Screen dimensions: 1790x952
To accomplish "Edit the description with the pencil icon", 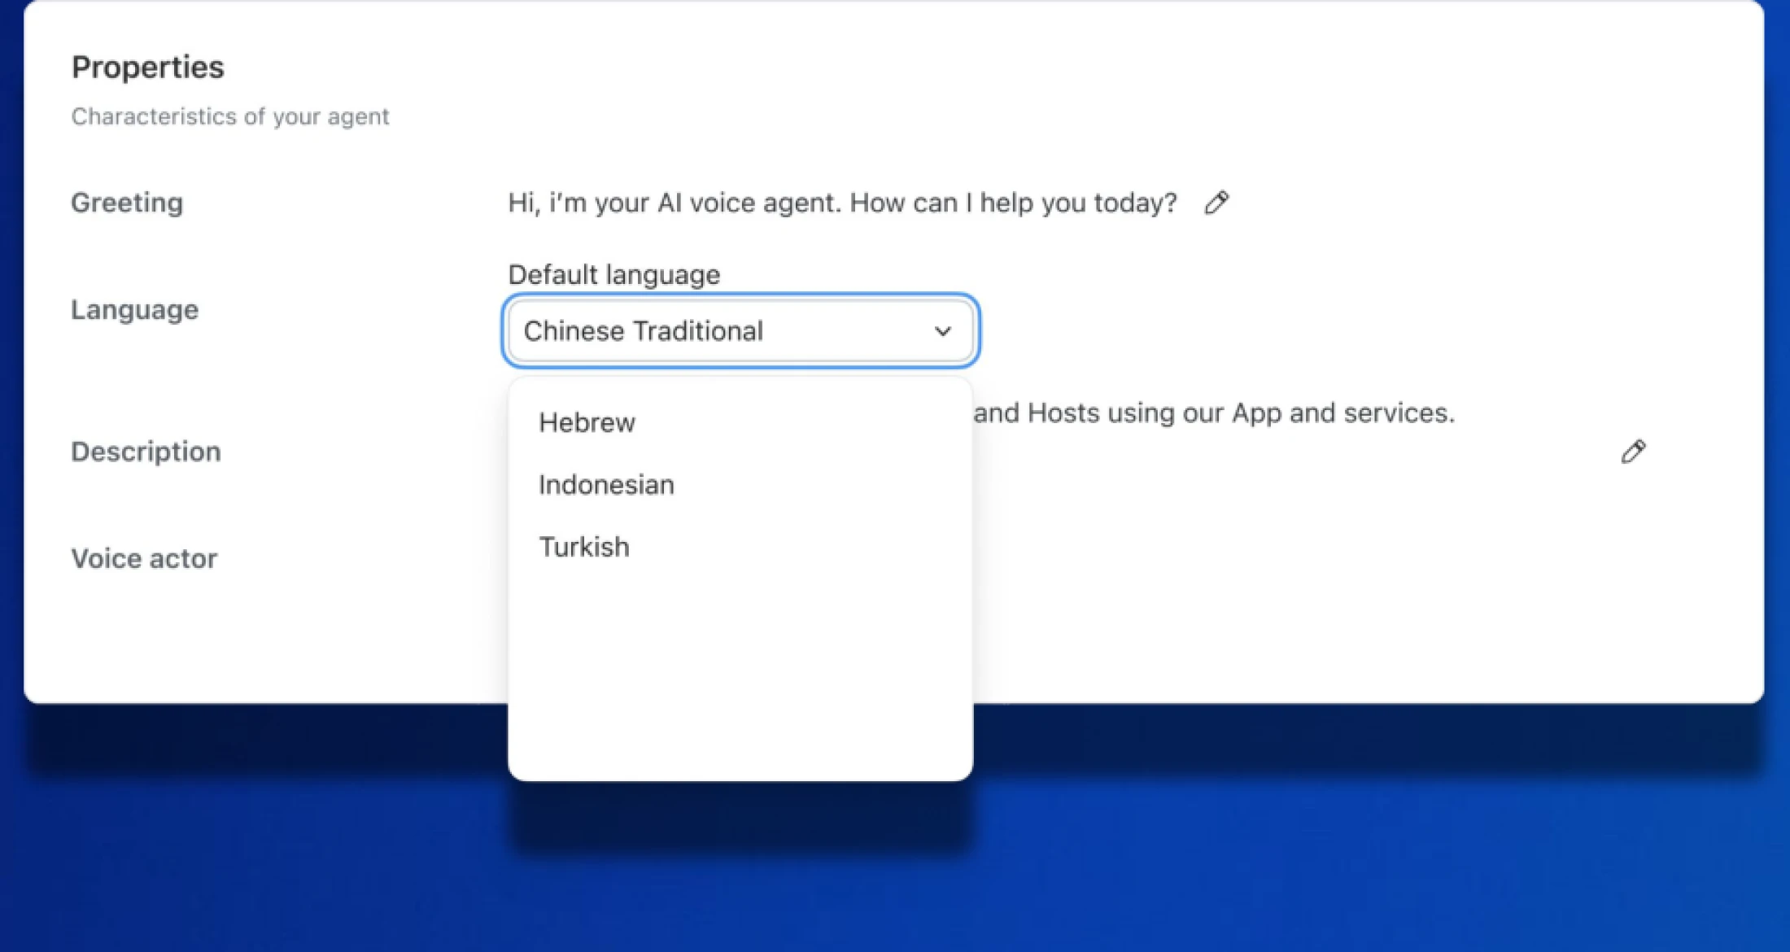I will tap(1633, 452).
